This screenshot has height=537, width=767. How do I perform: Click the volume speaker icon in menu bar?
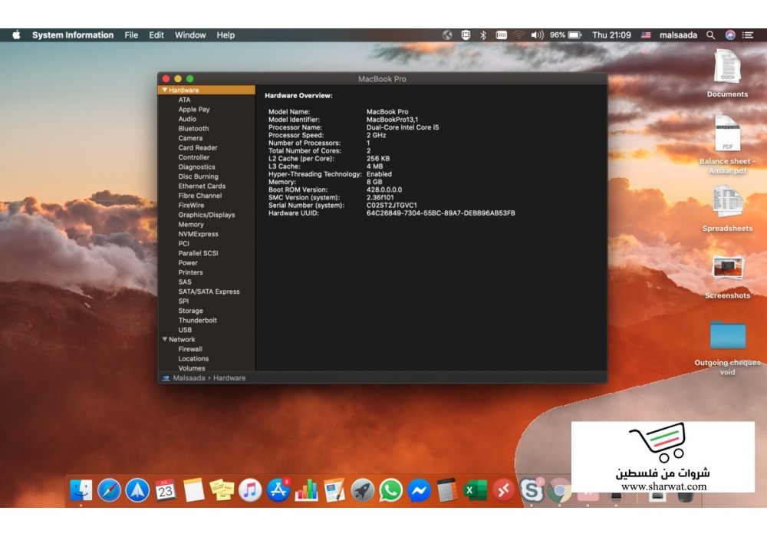[x=537, y=35]
